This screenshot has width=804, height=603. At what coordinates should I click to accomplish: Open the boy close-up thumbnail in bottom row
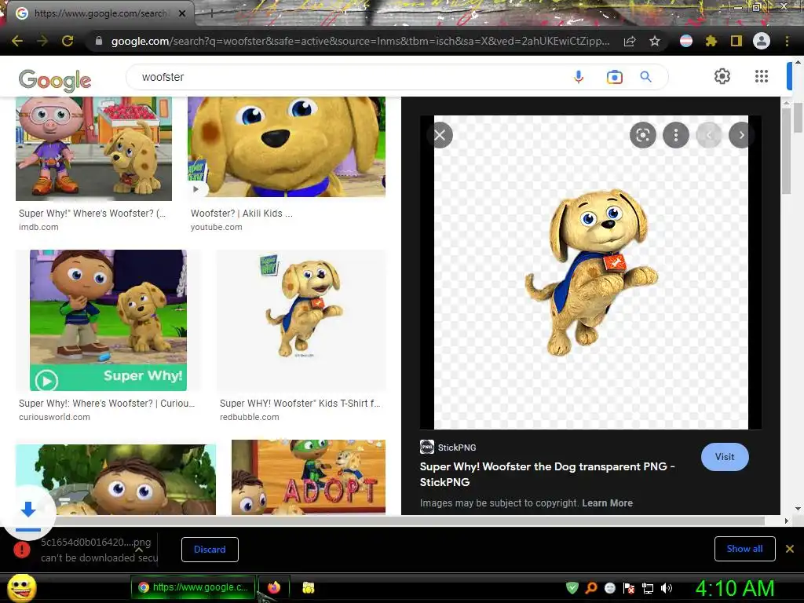(x=116, y=480)
